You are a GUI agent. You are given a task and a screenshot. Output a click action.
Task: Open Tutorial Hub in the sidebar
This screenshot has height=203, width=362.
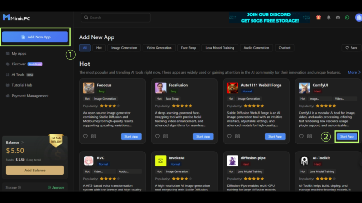pos(19,85)
